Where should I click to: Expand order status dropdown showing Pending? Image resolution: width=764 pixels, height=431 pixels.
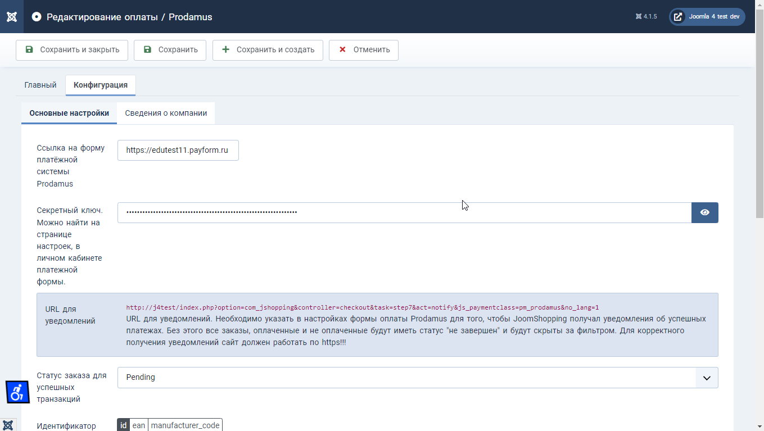(x=406, y=378)
